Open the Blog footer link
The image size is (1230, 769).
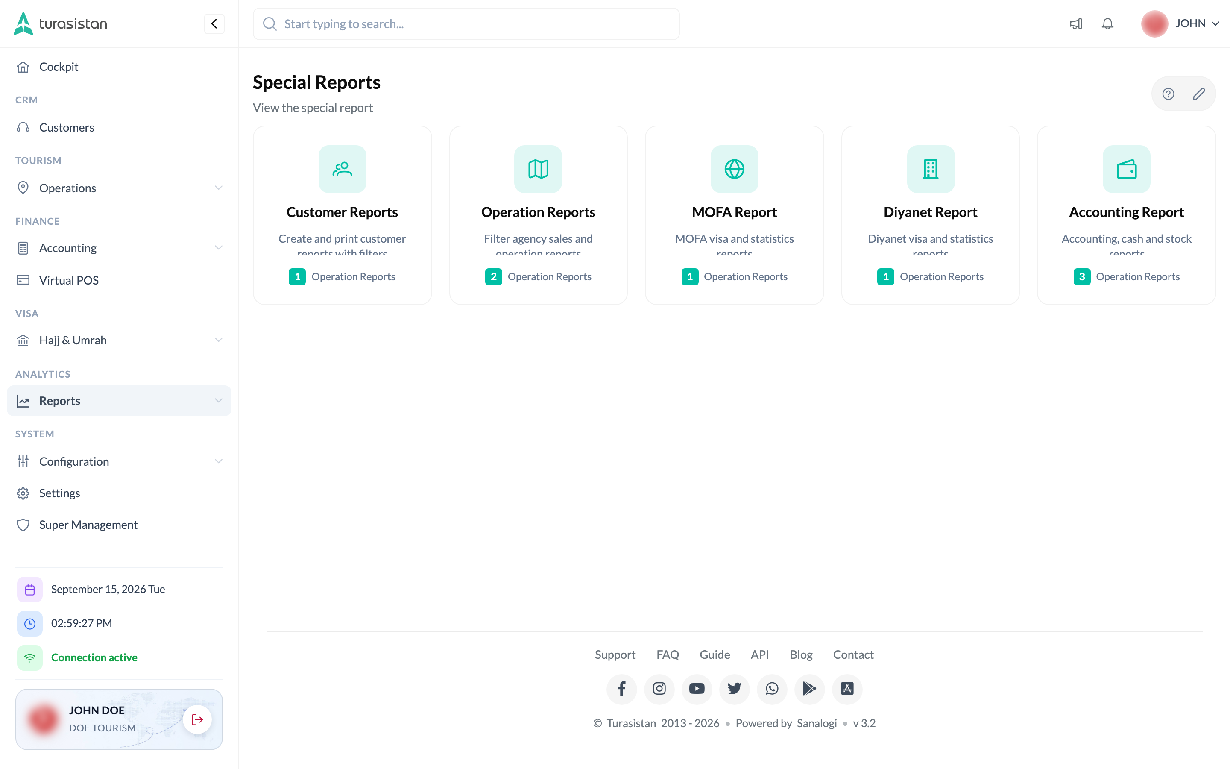801,654
